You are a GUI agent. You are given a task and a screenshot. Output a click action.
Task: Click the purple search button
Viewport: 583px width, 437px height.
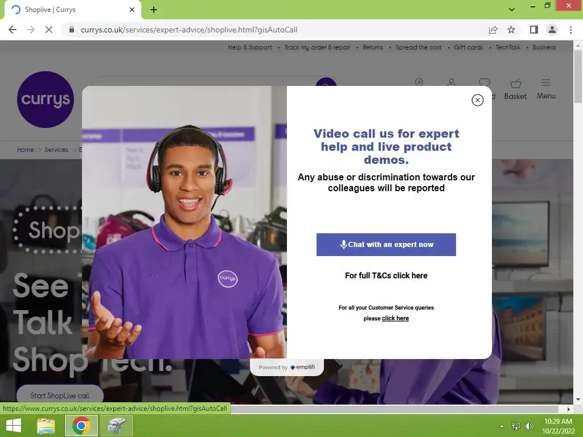pyautogui.click(x=326, y=82)
